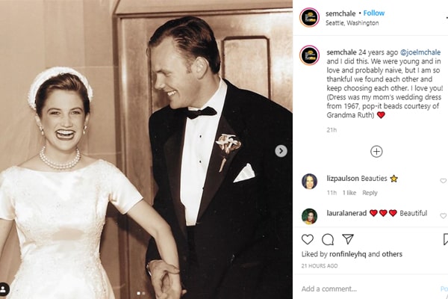Reply to lizpaulson's comment
The width and height of the screenshot is (448, 299).
tap(370, 193)
